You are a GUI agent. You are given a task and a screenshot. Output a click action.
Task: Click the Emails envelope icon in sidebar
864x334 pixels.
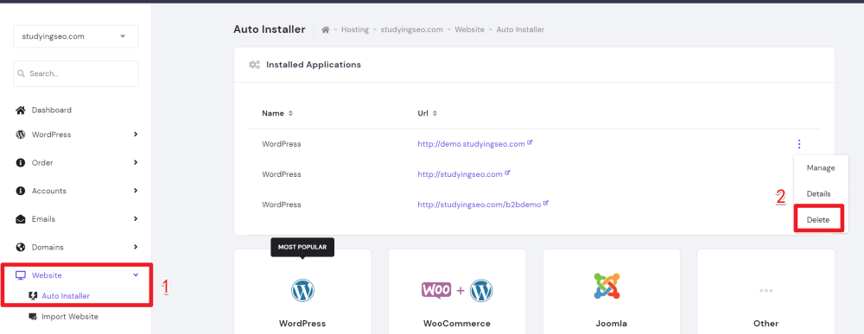pos(21,219)
